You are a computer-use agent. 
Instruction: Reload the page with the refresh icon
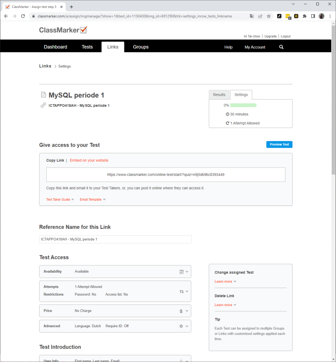coord(23,16)
